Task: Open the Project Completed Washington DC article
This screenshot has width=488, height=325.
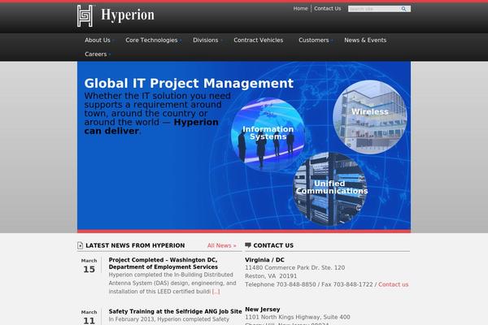Action: (163, 263)
